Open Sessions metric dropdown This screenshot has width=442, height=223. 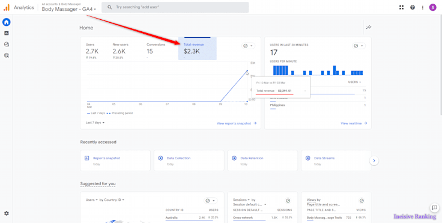click(x=241, y=200)
